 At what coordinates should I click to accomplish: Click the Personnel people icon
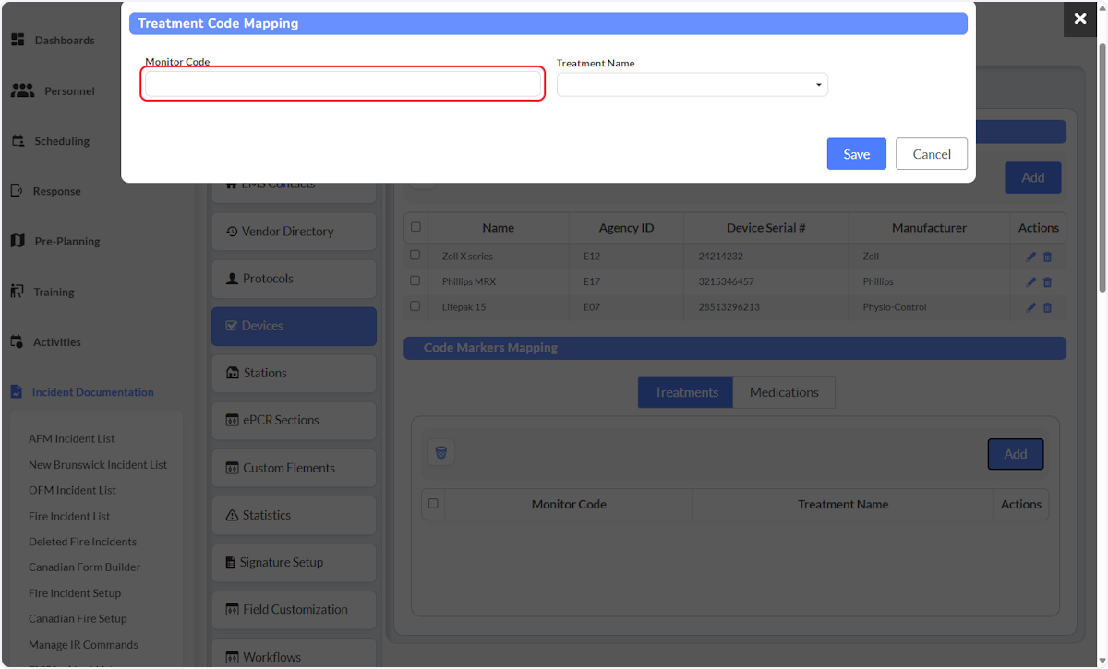coord(22,90)
